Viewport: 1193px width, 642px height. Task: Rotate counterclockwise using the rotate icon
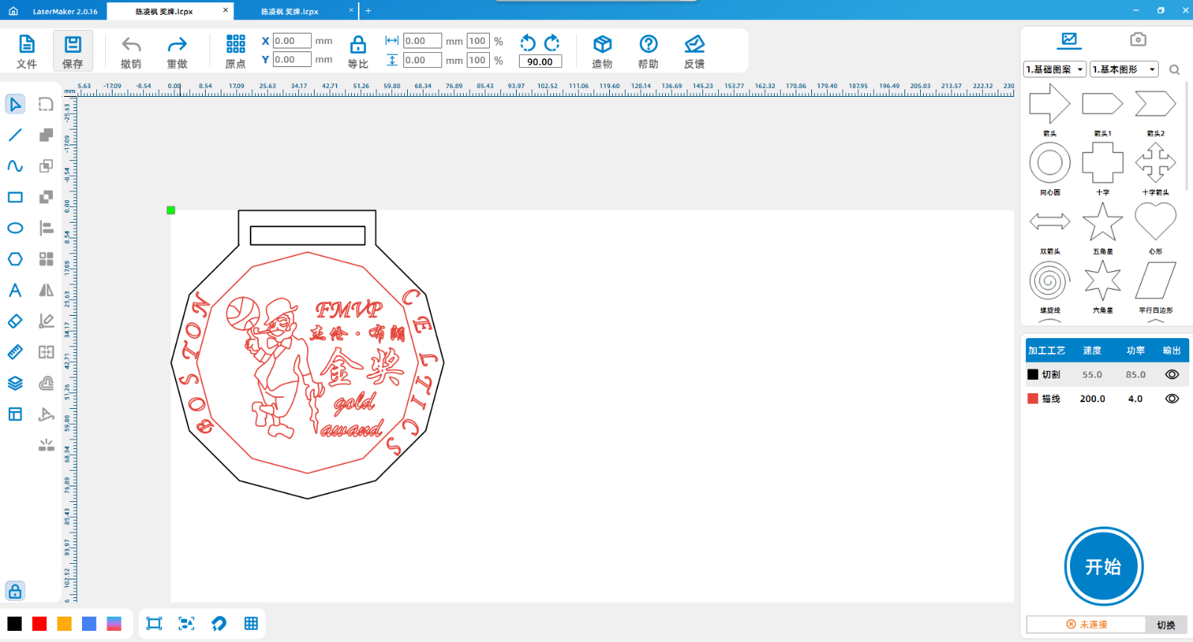(x=528, y=42)
